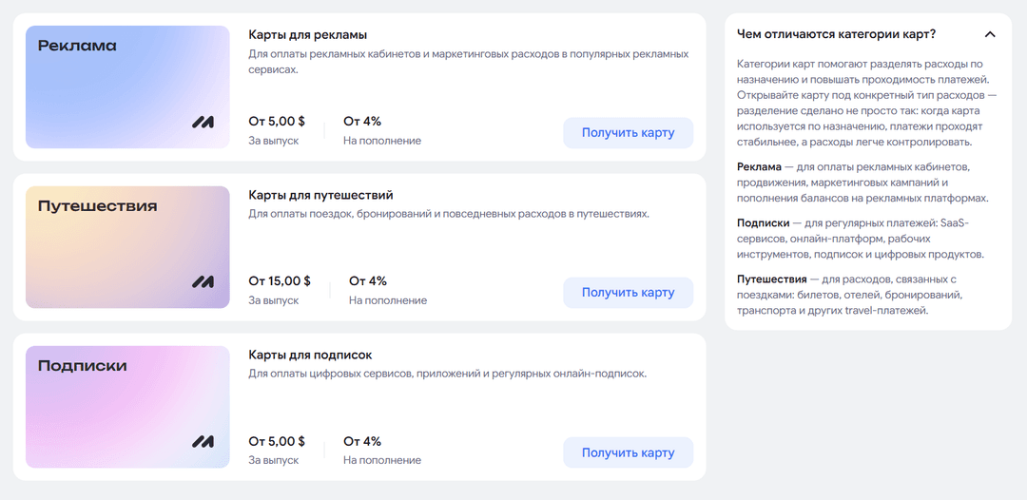
Task: Collapse the card categories FAQ chevron
Action: [990, 34]
